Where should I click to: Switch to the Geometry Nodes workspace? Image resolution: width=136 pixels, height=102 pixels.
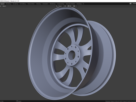70,4
